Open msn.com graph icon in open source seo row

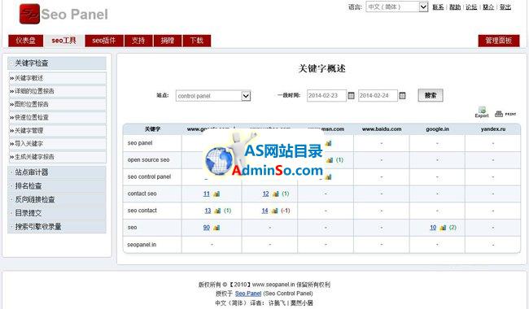point(330,160)
